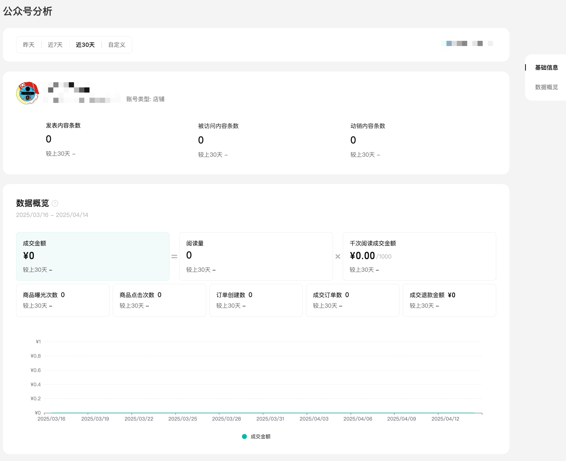Switch to 近7天 time range
566x461 pixels.
pyautogui.click(x=55, y=45)
